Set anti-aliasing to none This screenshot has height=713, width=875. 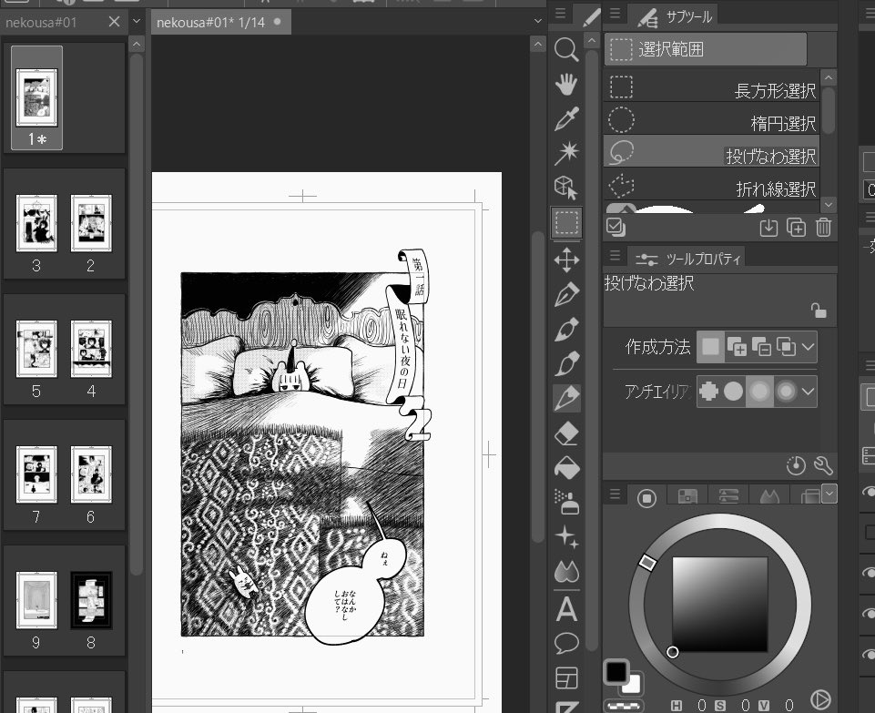pos(708,391)
